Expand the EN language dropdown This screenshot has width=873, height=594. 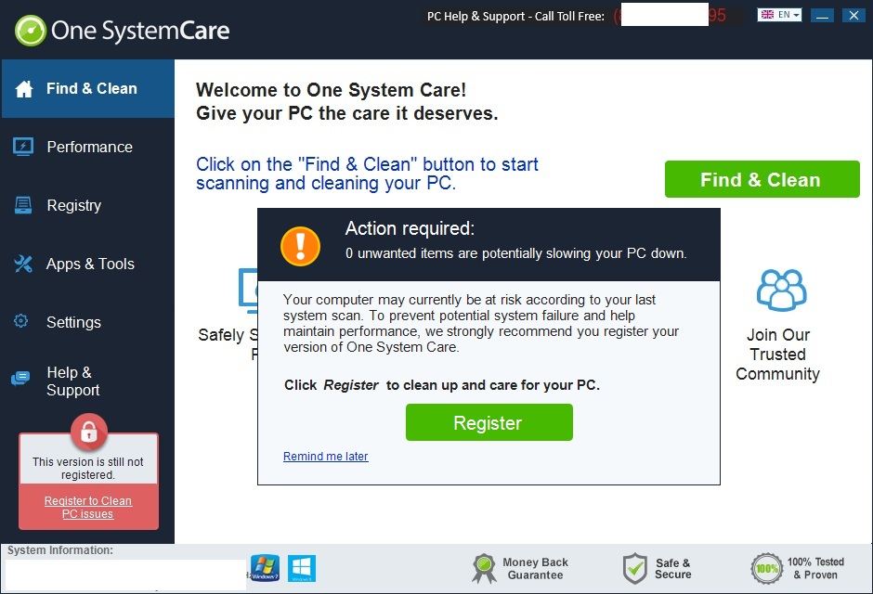tap(779, 15)
